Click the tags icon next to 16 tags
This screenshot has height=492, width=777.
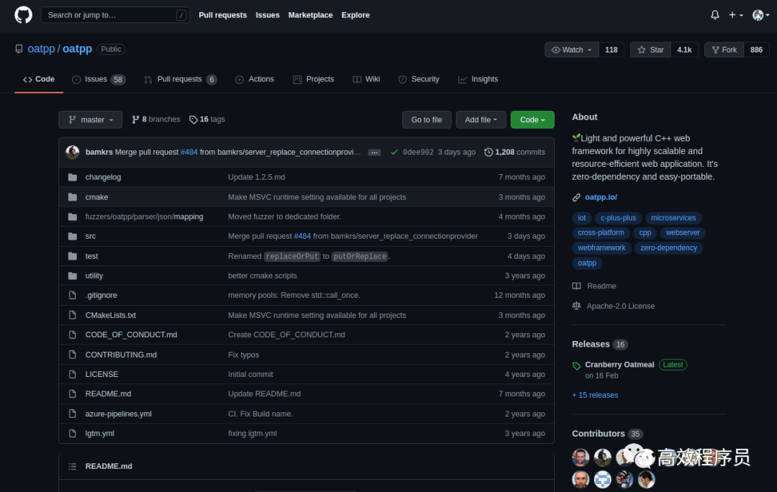point(194,119)
